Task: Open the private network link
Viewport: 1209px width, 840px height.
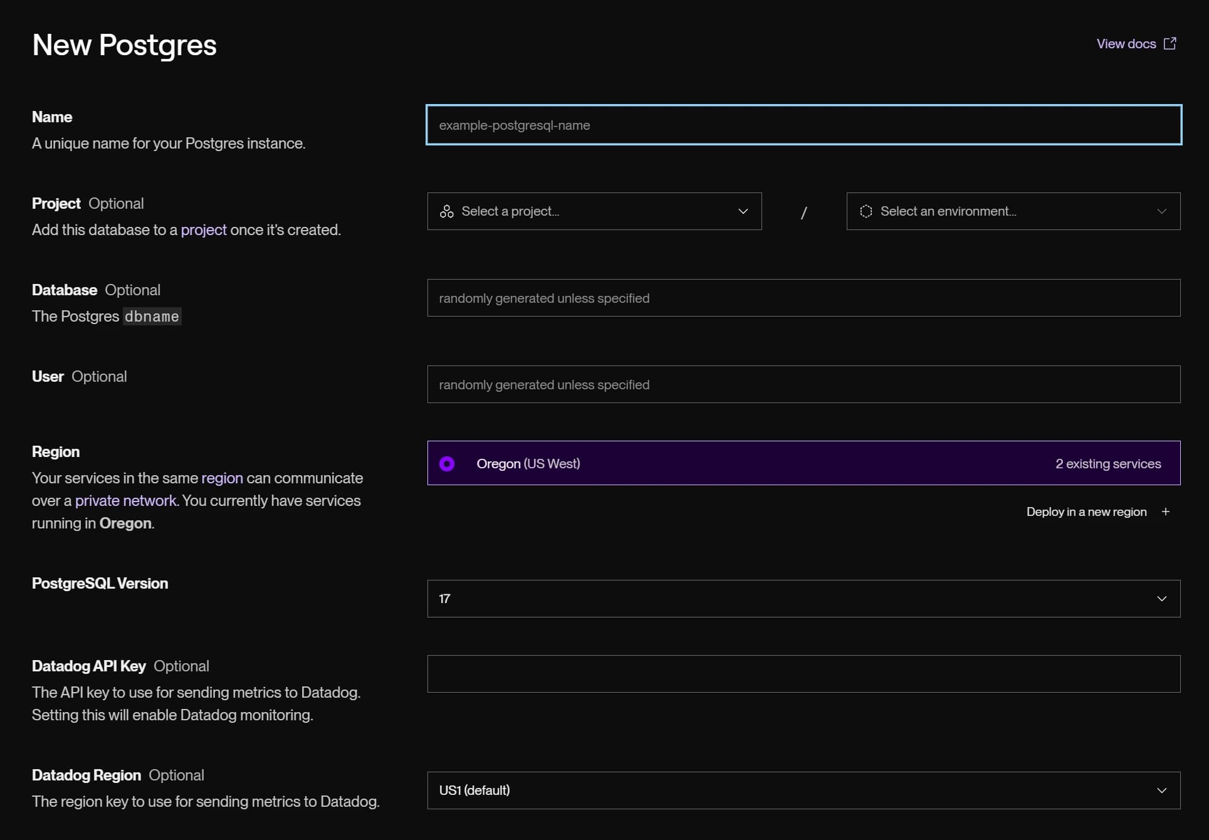Action: pos(125,501)
